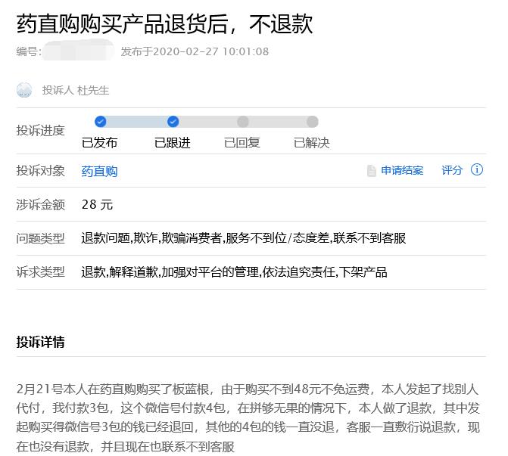The width and height of the screenshot is (508, 456).
Task: Click the 已回复 progress label
Action: [242, 143]
